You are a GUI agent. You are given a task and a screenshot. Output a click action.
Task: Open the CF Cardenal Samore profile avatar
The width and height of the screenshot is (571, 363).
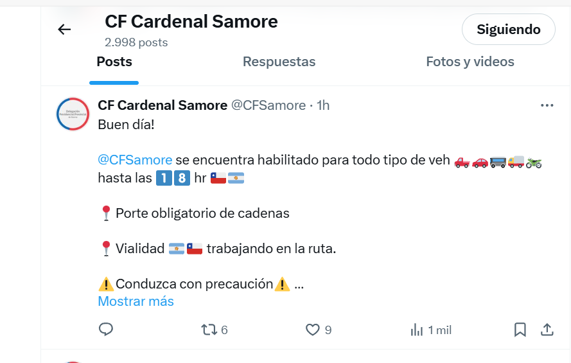click(x=73, y=114)
